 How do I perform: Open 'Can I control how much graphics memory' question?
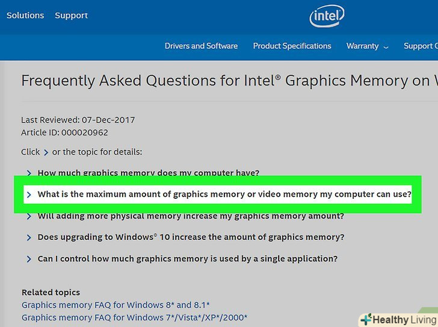(187, 259)
